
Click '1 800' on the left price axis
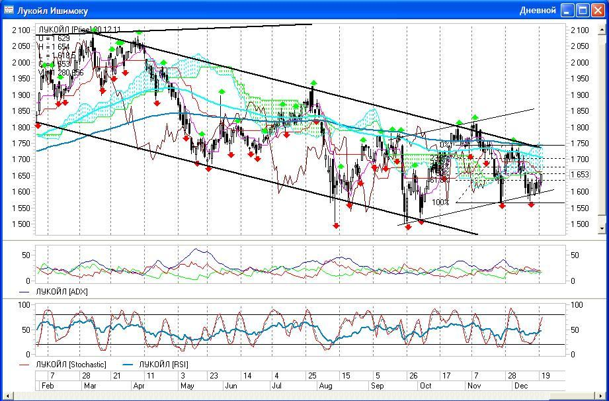pyautogui.click(x=22, y=128)
